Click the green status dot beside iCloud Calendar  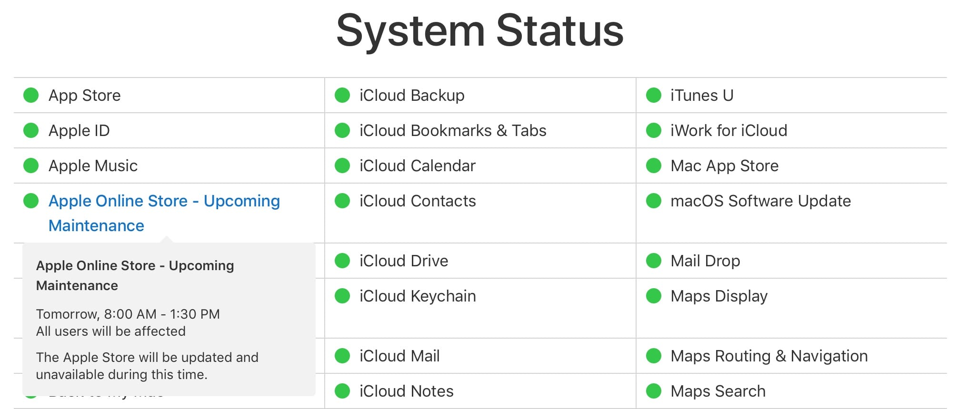tap(342, 166)
